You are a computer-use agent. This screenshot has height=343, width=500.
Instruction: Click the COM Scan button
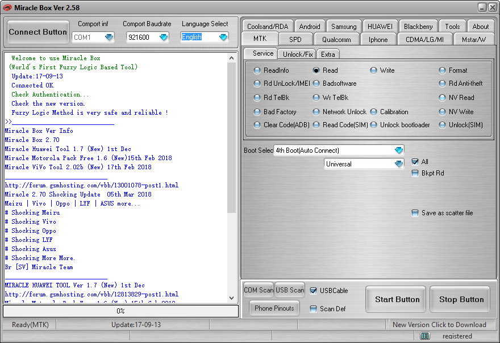click(259, 290)
